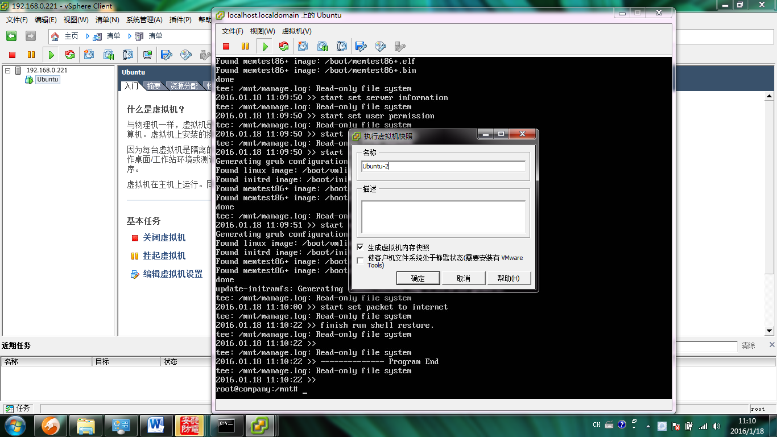
Task: Open 清单(N) menu in vSphere Client
Action: pos(107,20)
